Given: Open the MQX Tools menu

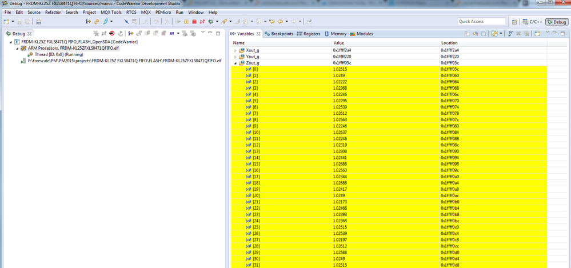Looking at the screenshot, I should coord(111,12).
